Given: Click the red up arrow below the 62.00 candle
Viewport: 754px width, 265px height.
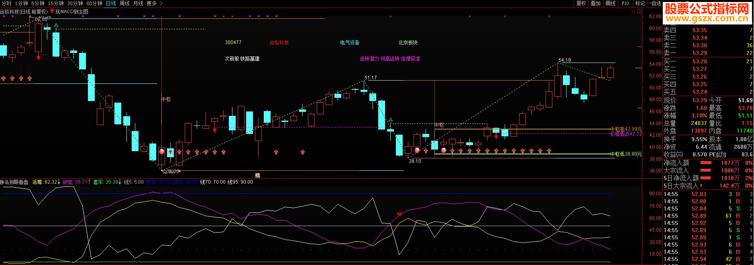Looking at the screenshot, I should click(39, 57).
